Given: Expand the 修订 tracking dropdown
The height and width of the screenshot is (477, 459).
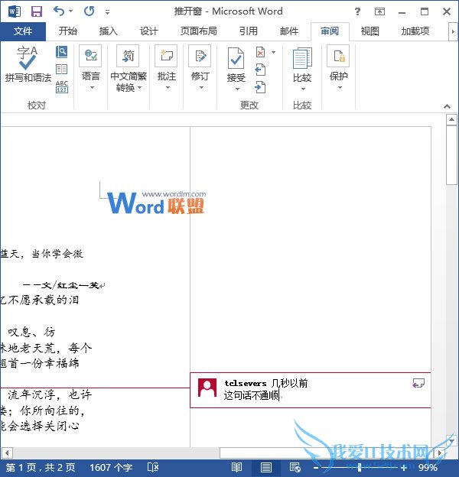Looking at the screenshot, I should pos(200,67).
